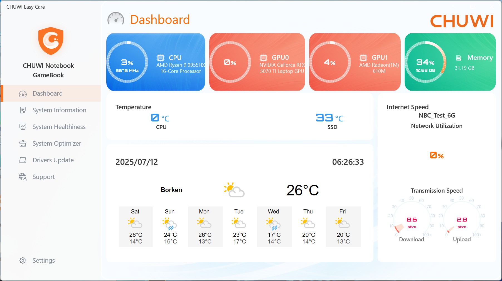
Task: Click the Network Utilization 0% value
Action: [x=437, y=155]
